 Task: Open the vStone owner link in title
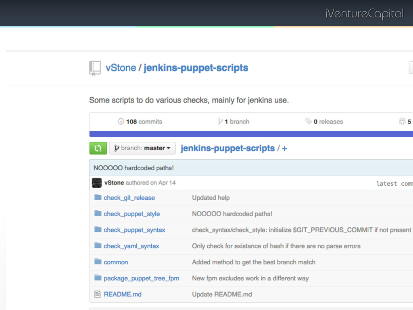pyautogui.click(x=121, y=68)
